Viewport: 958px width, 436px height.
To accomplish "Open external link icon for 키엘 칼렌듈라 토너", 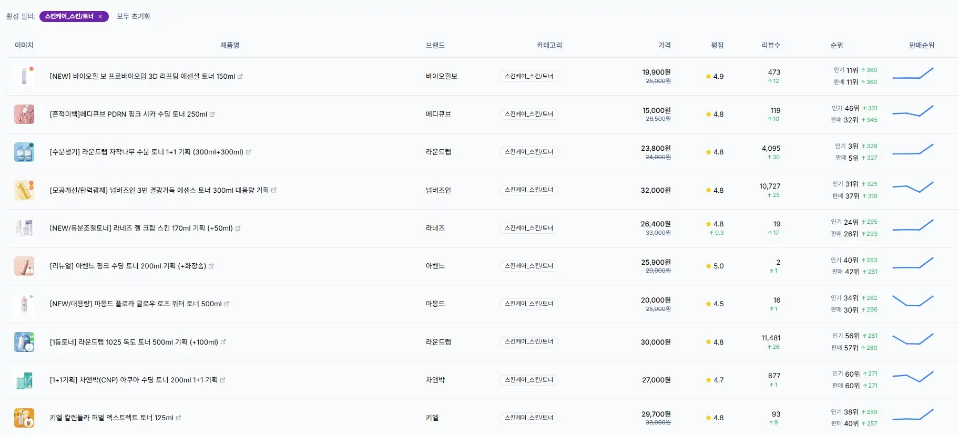I will tap(179, 418).
